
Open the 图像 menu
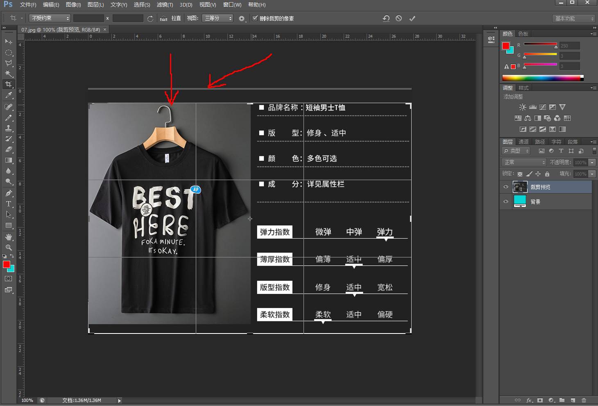[x=73, y=5]
